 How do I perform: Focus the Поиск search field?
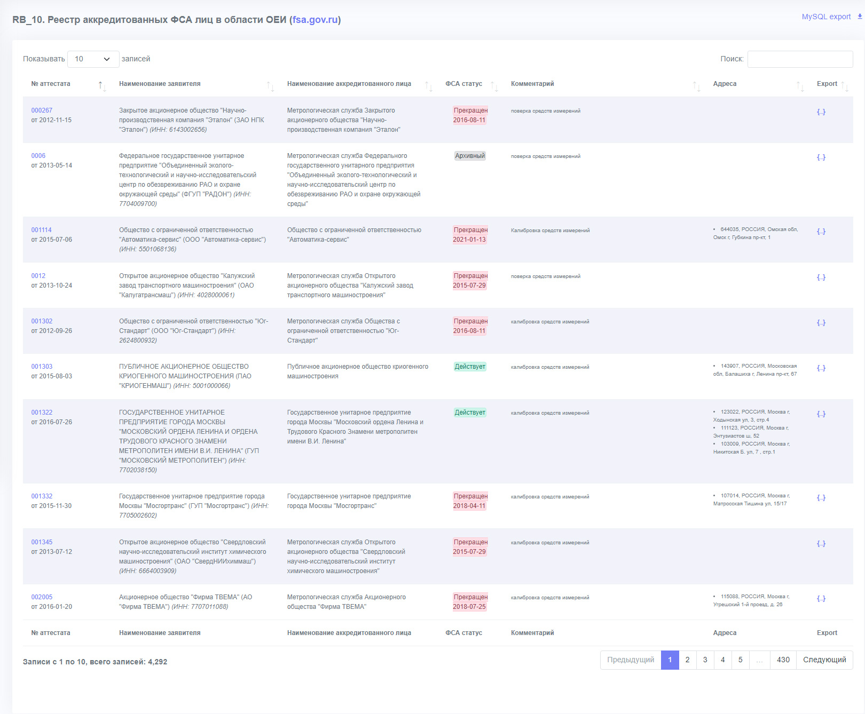800,59
